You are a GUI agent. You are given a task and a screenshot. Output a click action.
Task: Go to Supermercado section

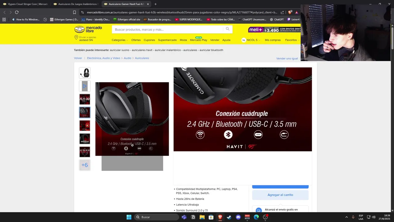[167, 40]
